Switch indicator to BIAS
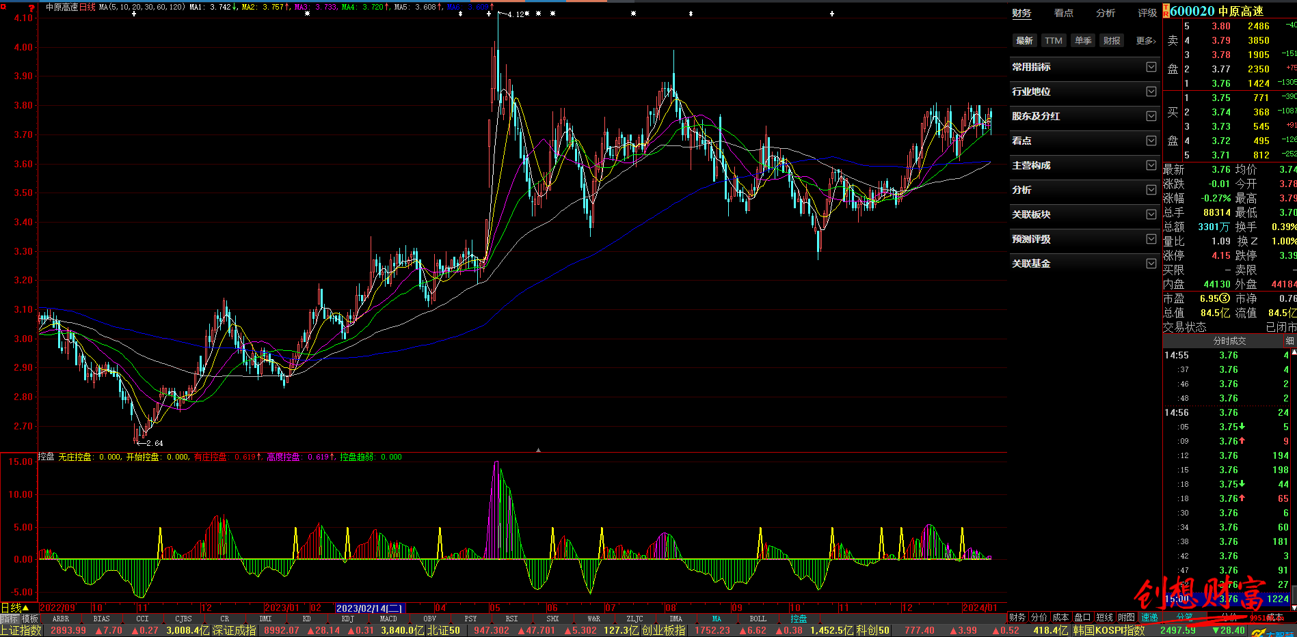The width and height of the screenshot is (1297, 637). point(101,619)
